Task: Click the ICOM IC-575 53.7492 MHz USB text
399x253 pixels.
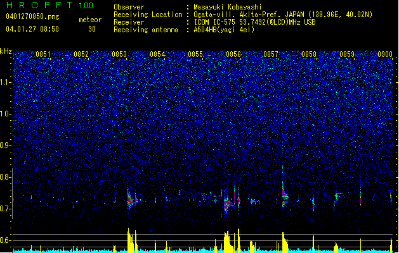Action: [255, 22]
